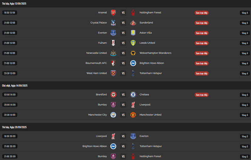Click the Brighton Hove Albion name in Bournemouth match
The height and width of the screenshot is (160, 251).
[152, 63]
